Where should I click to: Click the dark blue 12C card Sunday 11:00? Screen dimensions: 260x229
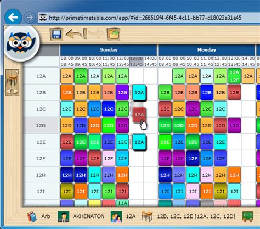click(x=109, y=109)
